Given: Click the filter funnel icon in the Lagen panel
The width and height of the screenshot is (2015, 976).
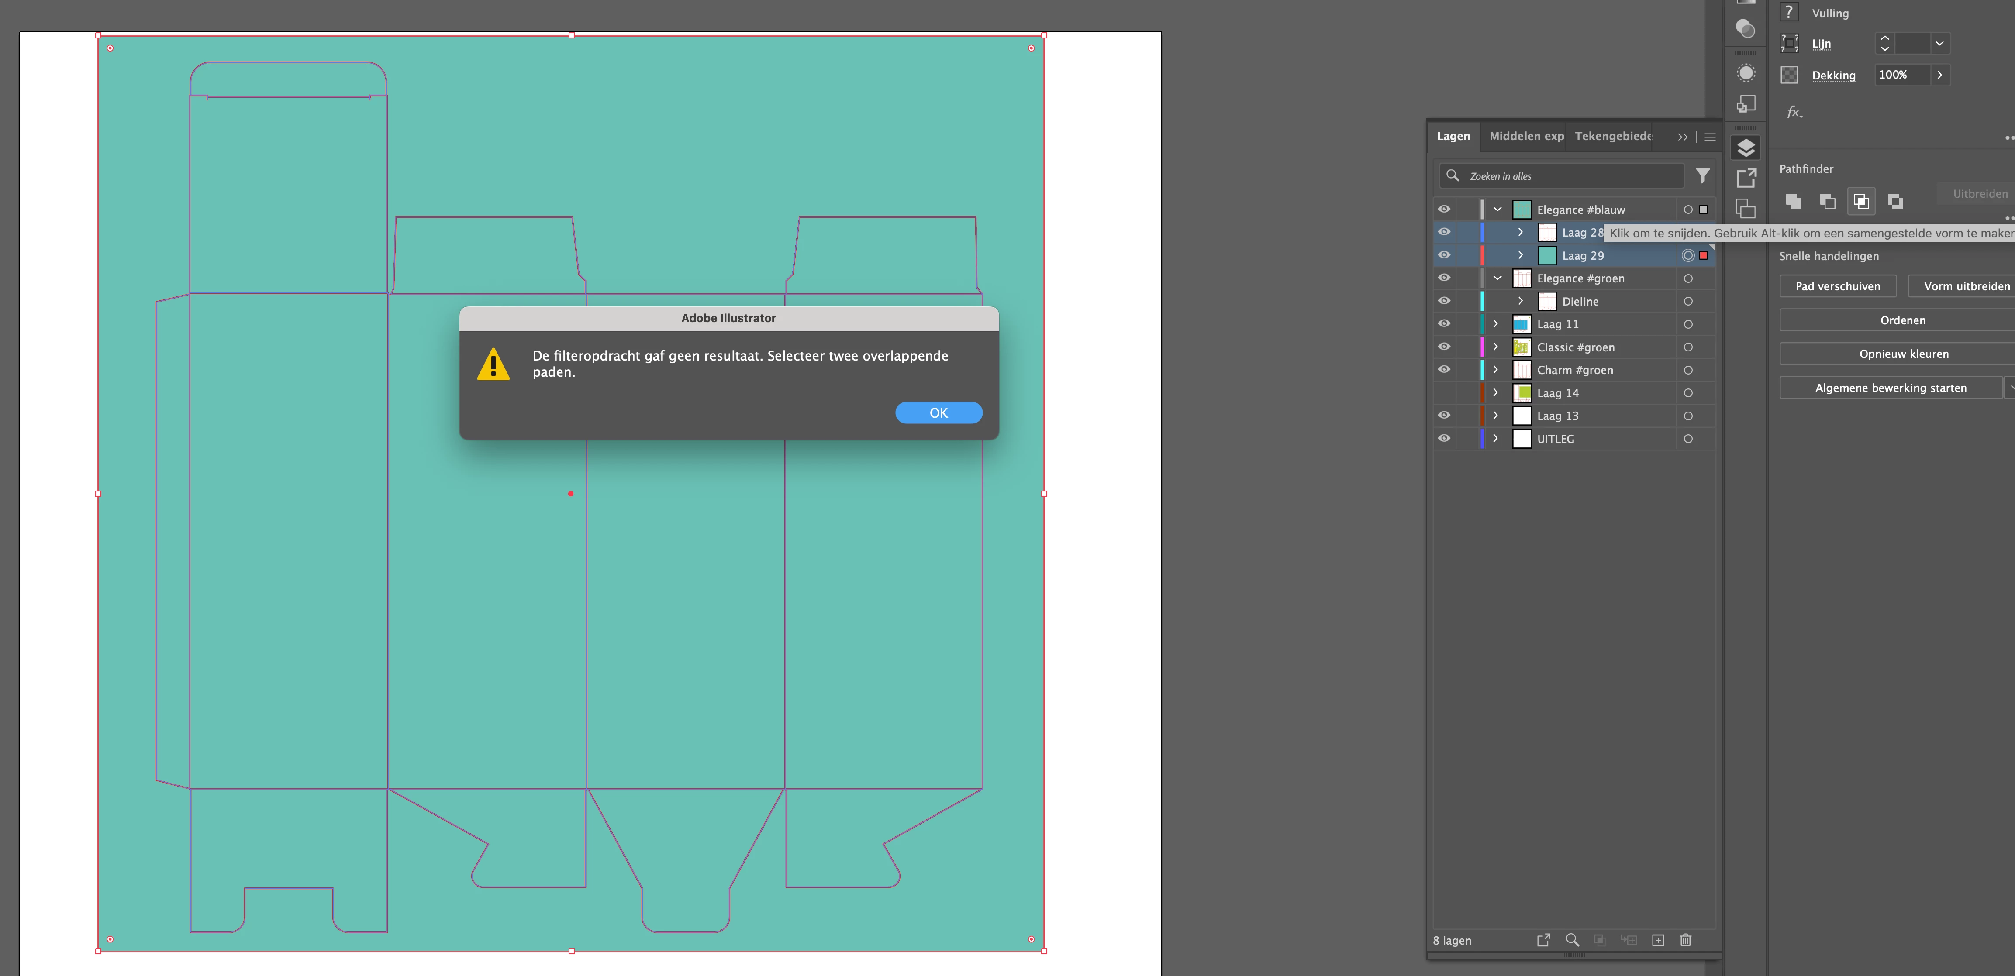Looking at the screenshot, I should (1702, 176).
